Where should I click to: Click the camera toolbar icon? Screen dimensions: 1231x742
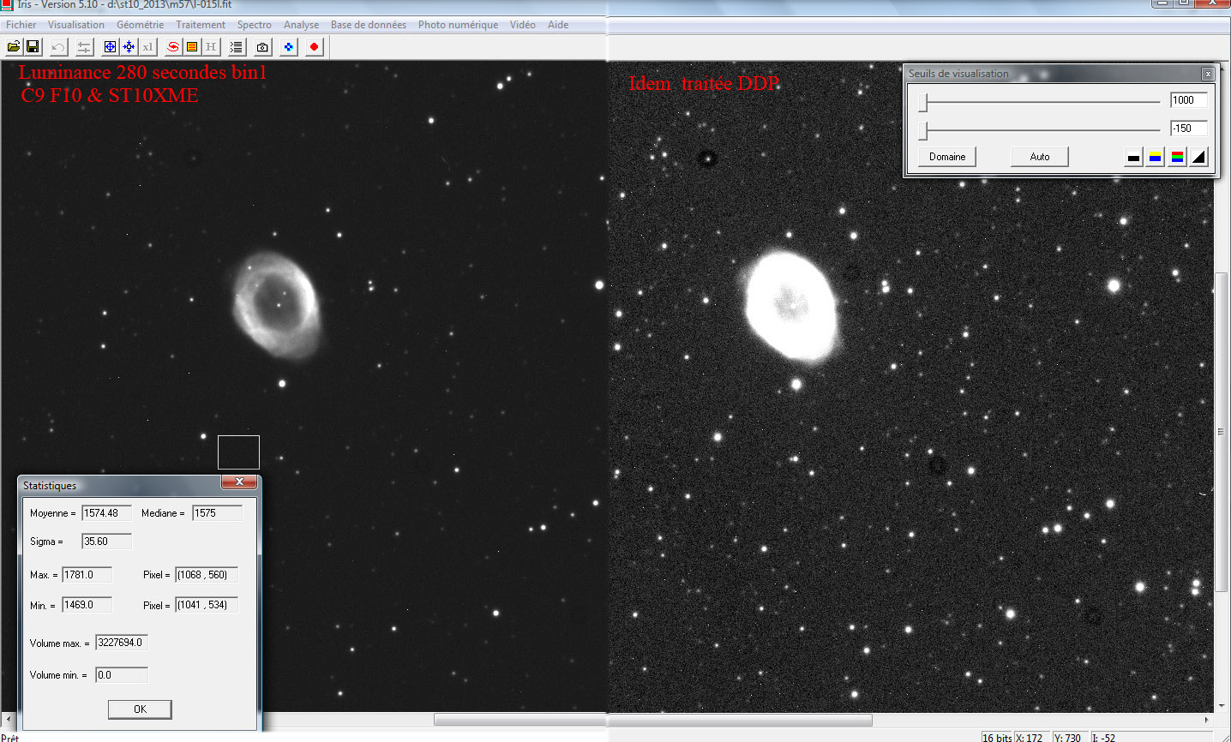[x=262, y=47]
